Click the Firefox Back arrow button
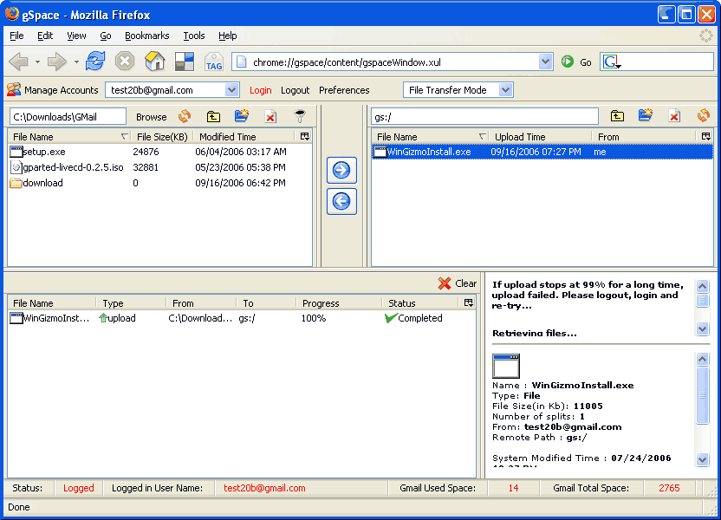This screenshot has height=520, width=721. pos(19,62)
